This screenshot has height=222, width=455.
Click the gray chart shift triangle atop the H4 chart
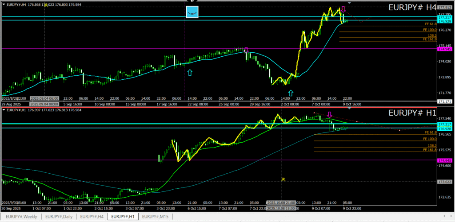tap(349, 3)
